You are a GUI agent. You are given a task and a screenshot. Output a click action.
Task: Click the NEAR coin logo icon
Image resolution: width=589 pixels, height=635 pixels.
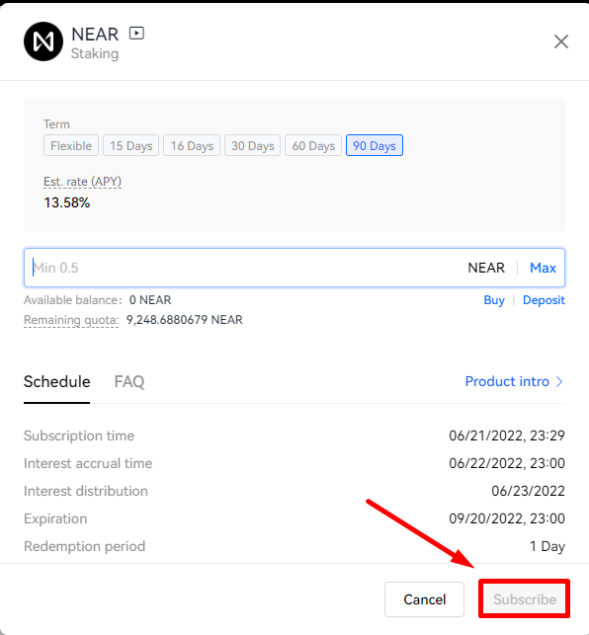click(x=43, y=41)
